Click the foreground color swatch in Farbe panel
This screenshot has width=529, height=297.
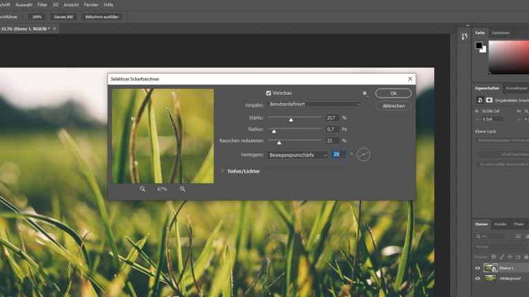point(479,46)
